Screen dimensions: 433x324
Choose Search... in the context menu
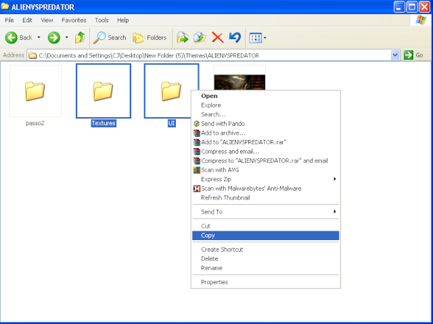tap(266, 114)
